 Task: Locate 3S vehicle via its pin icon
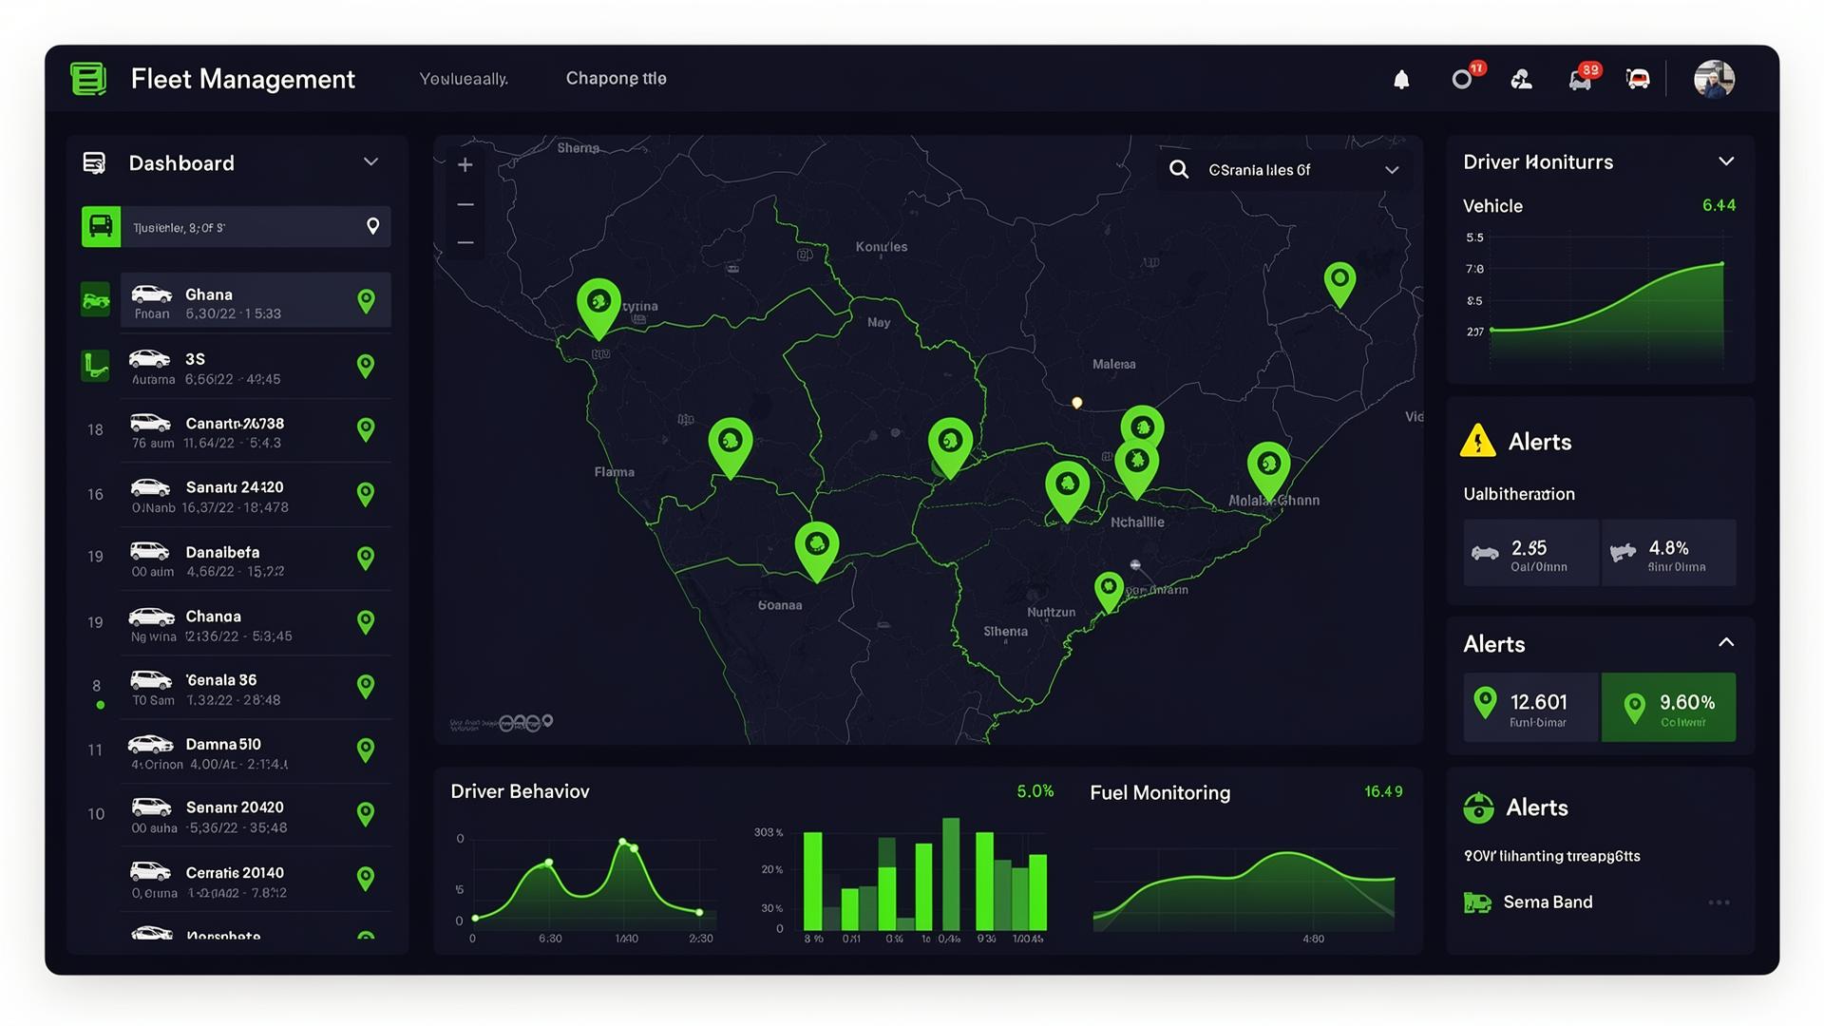[366, 366]
